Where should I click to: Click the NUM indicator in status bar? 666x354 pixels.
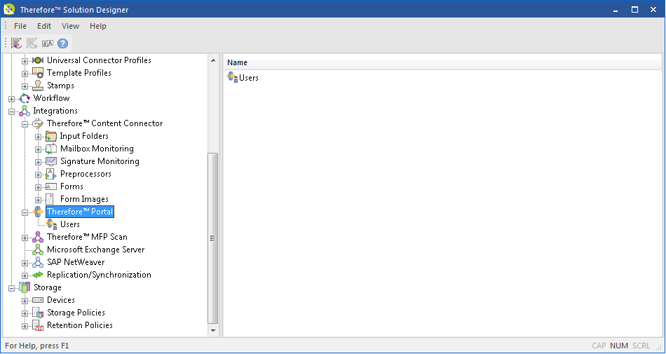619,346
